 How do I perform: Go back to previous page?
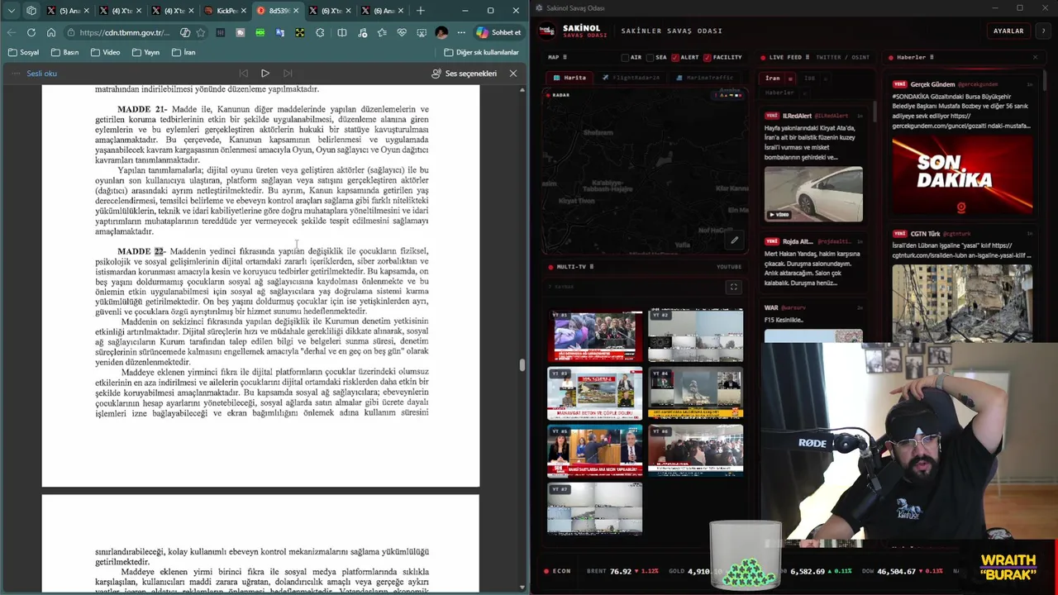point(12,32)
